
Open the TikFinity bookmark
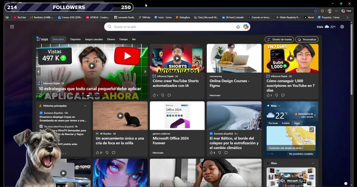(145, 17)
